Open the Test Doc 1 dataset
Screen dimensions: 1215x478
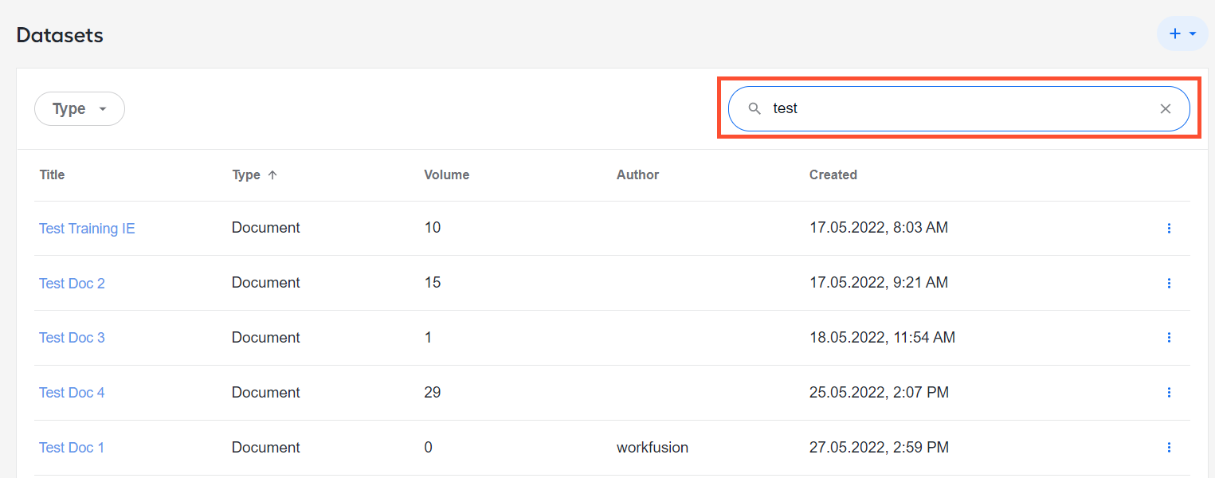coord(72,448)
